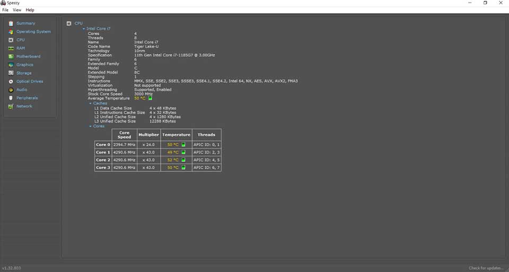Click the Temperature column header
The height and width of the screenshot is (272, 509).
point(176,135)
